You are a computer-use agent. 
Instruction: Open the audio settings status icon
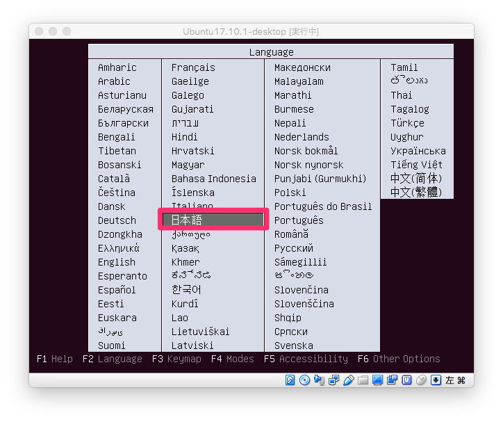319,380
